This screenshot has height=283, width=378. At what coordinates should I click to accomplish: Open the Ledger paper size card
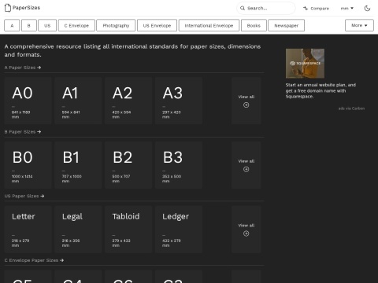click(x=179, y=230)
